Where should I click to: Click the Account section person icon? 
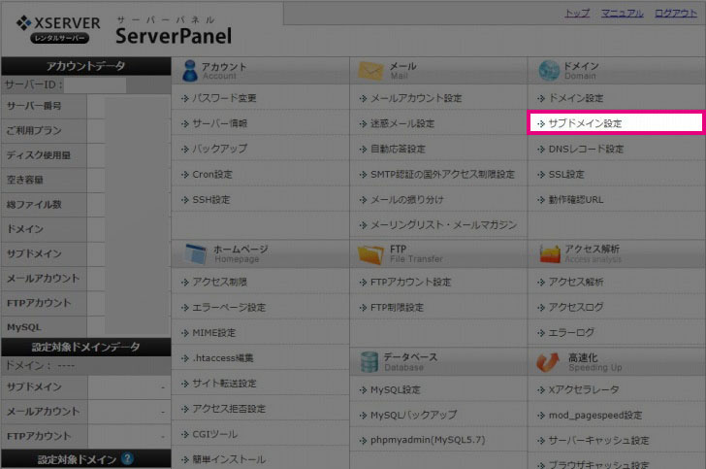(186, 71)
